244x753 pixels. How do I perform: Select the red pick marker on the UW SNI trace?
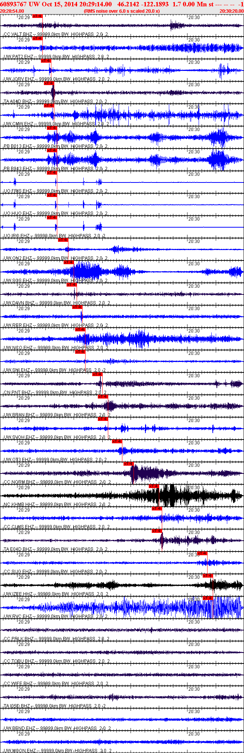click(x=80, y=352)
